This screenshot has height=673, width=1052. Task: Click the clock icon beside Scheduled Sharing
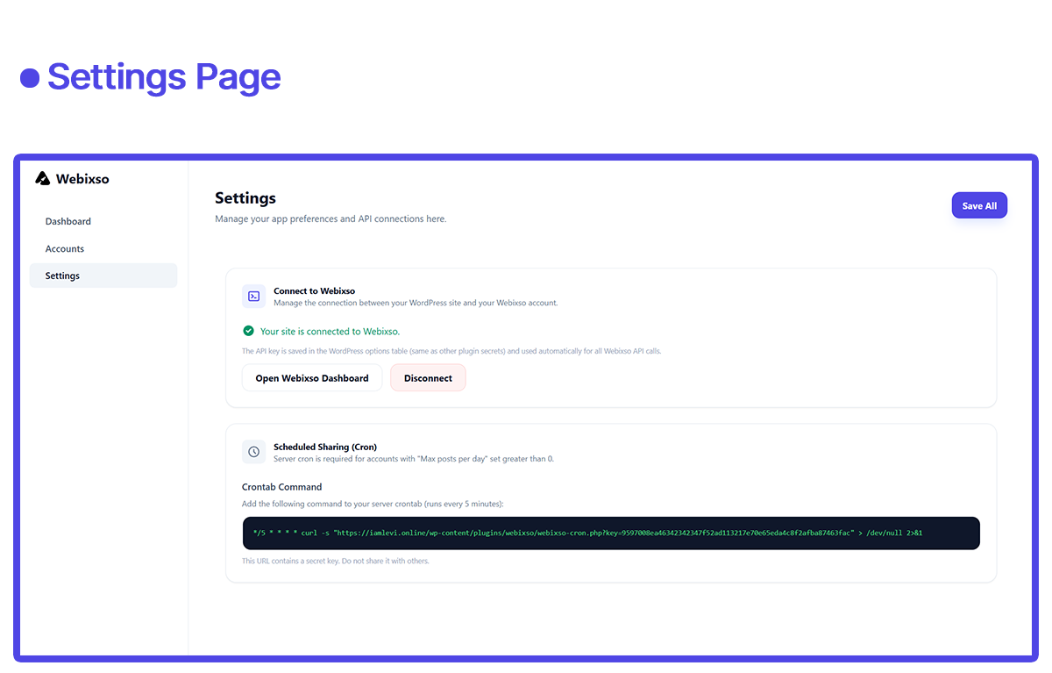point(254,452)
